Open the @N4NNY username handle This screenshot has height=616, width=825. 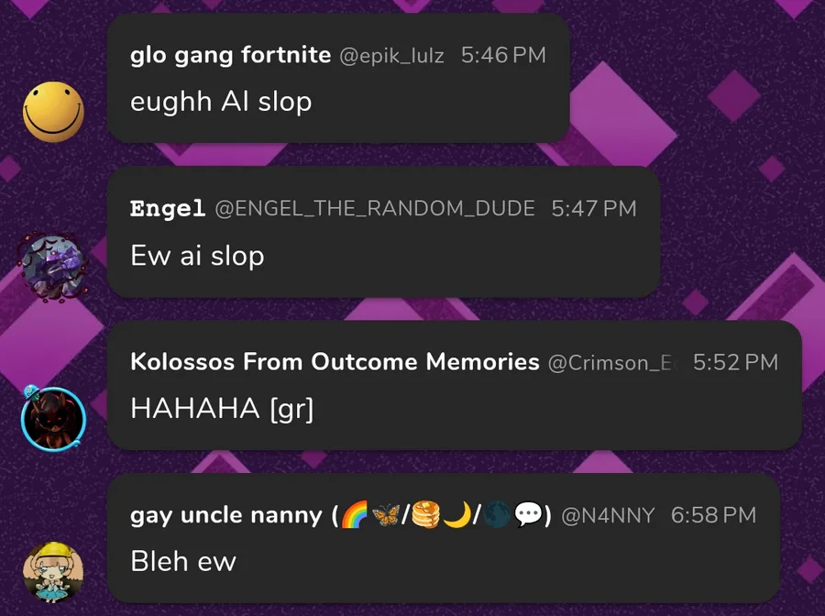pyautogui.click(x=608, y=515)
